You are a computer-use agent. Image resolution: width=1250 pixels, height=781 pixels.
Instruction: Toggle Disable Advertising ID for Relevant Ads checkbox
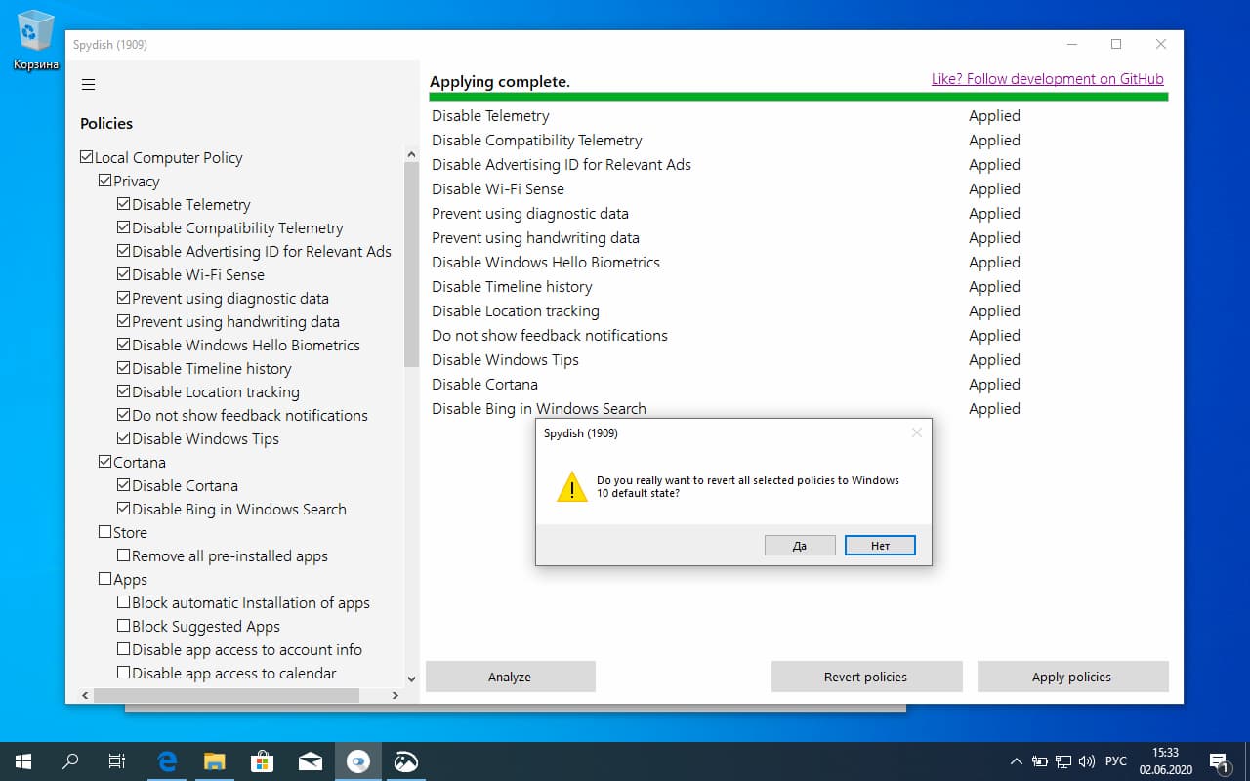tap(124, 251)
